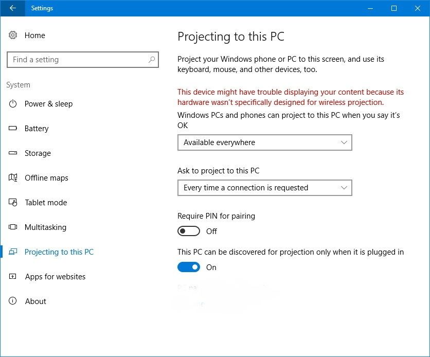The height and width of the screenshot is (357, 430).
Task: Turn on Require PIN for pairing
Action: tap(189, 231)
